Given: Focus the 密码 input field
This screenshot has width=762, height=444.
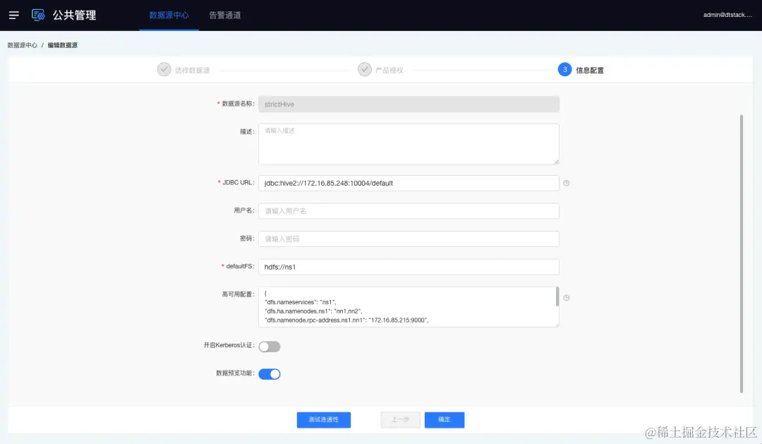Looking at the screenshot, I should tap(409, 239).
